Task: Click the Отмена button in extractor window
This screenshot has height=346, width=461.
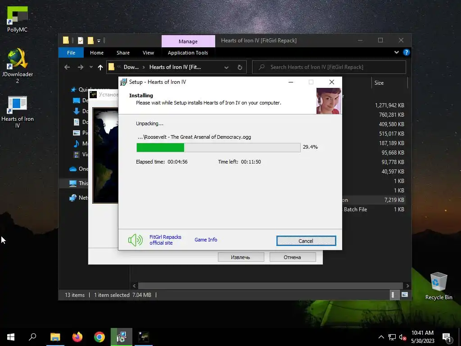Action: pos(293,257)
